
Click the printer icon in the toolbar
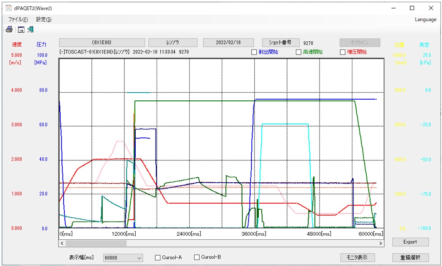point(9,30)
